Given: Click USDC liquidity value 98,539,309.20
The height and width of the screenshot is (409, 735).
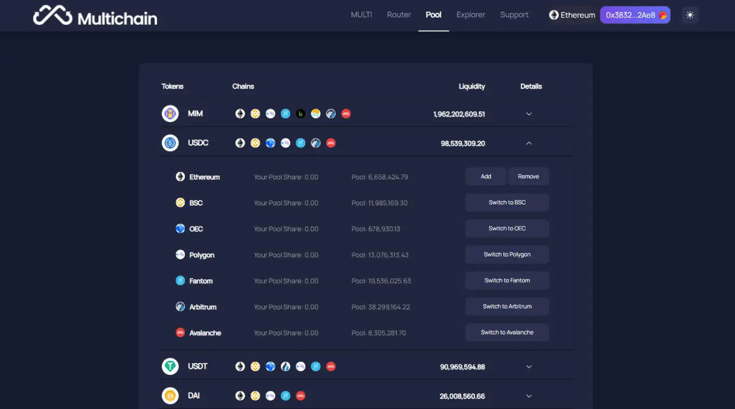Looking at the screenshot, I should click(463, 143).
